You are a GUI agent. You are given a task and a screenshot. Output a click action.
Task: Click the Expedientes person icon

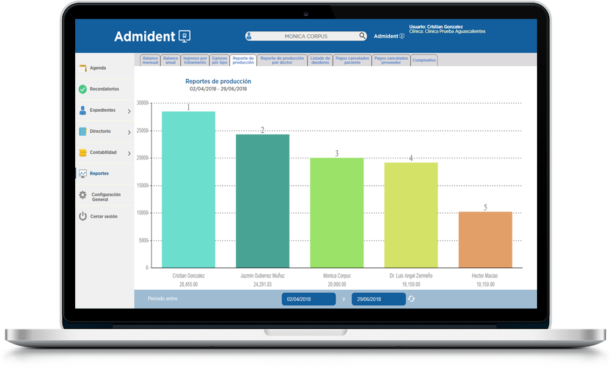pyautogui.click(x=82, y=111)
